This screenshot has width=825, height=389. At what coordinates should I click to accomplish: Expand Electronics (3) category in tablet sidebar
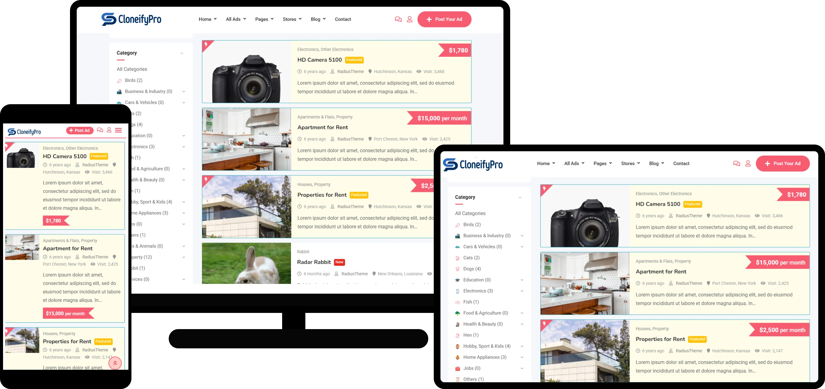click(522, 291)
